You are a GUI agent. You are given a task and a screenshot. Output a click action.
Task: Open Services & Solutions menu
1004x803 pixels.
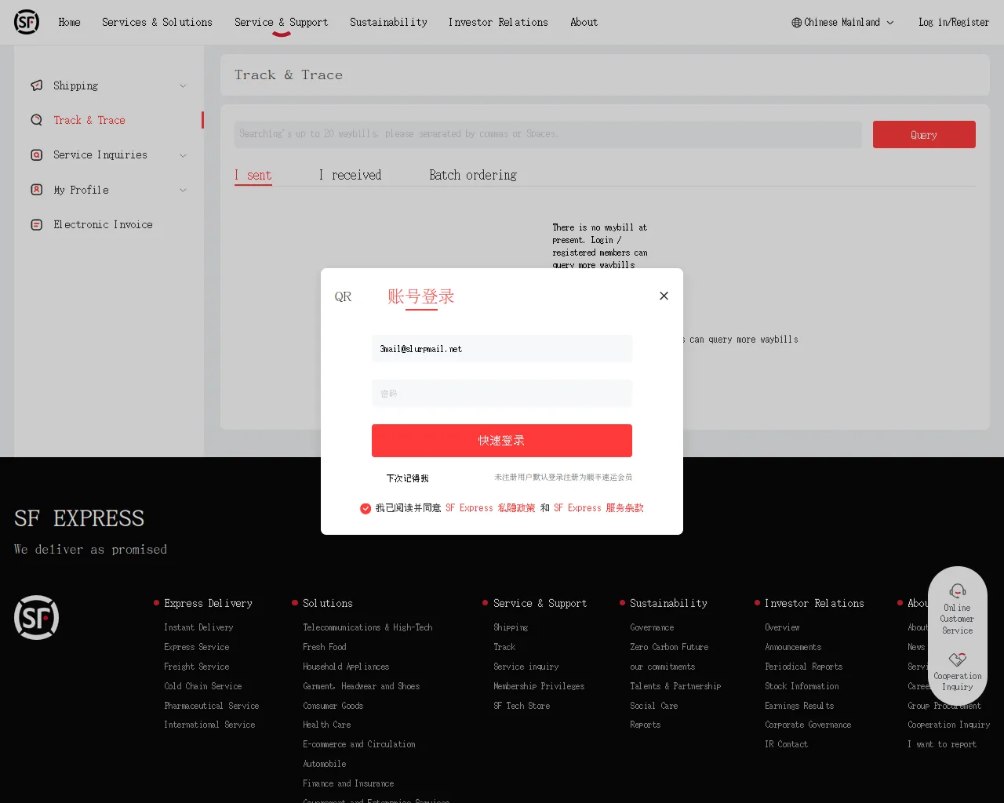point(157,23)
